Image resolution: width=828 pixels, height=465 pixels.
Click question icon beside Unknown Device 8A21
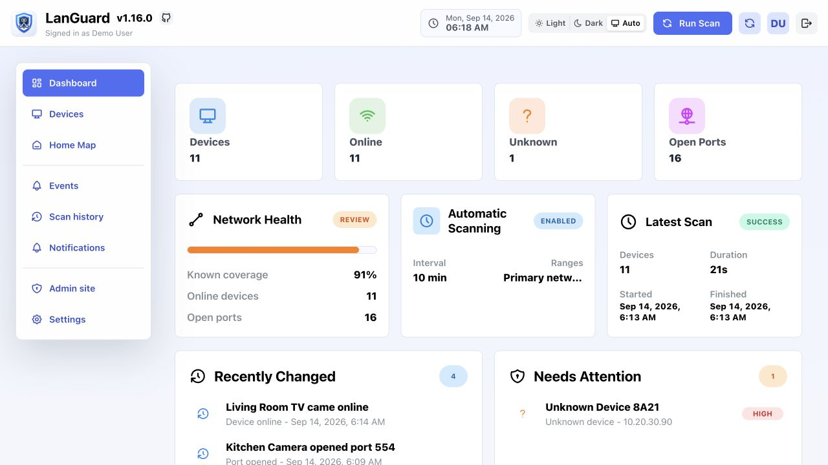(523, 413)
